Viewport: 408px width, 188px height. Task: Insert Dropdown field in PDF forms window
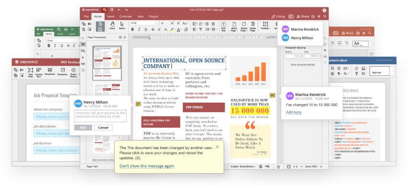coord(50,71)
